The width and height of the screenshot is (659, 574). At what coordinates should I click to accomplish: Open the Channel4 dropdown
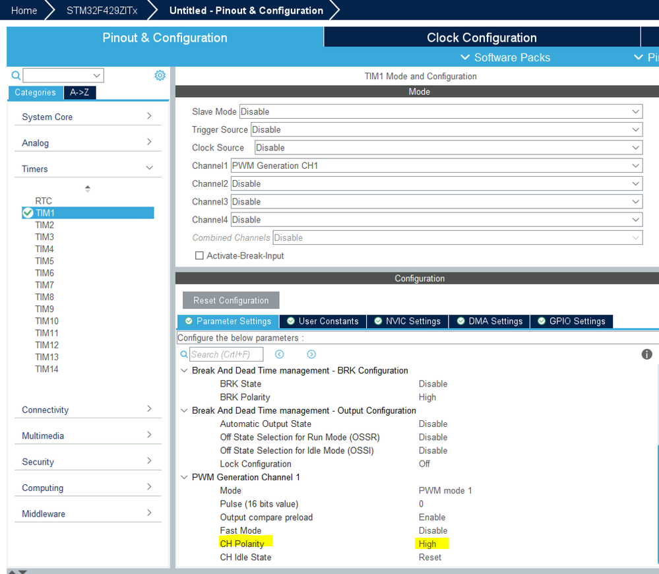tap(437, 220)
